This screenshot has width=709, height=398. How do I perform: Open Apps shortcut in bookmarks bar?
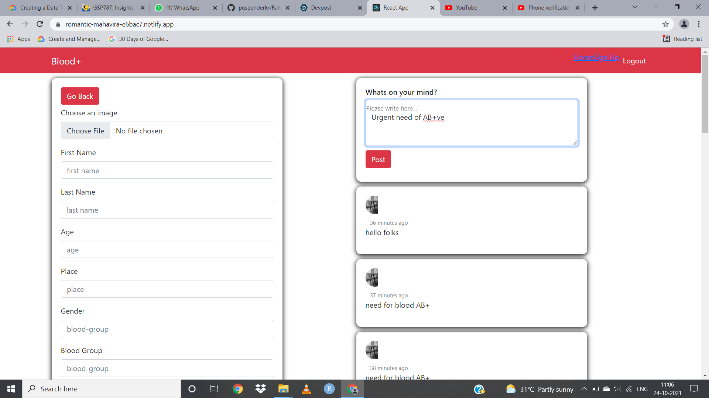(x=18, y=39)
